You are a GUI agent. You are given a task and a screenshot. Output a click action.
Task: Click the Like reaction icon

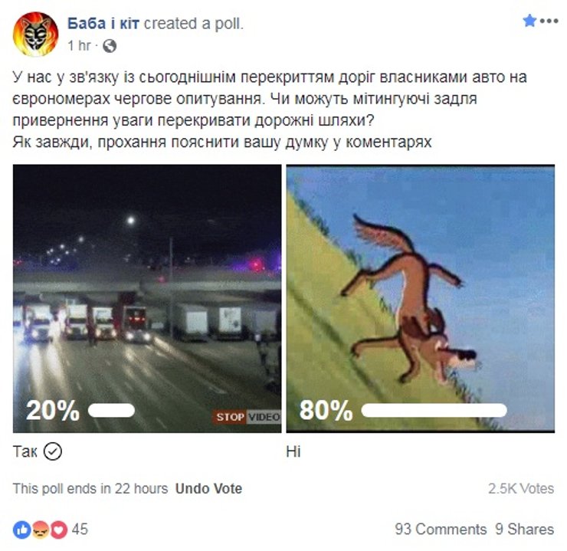(x=21, y=530)
